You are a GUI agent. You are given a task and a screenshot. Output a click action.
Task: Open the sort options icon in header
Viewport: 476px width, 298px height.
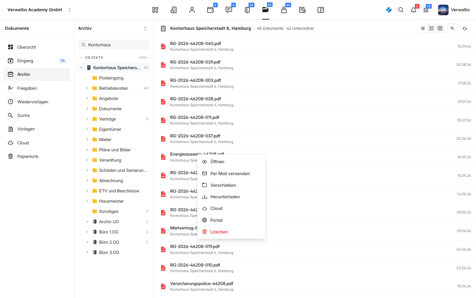coord(453,28)
